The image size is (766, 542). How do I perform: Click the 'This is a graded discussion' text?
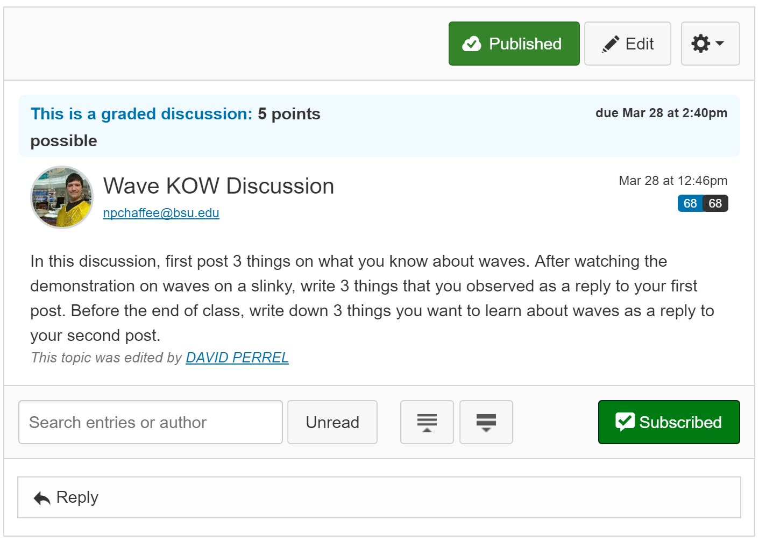[141, 114]
